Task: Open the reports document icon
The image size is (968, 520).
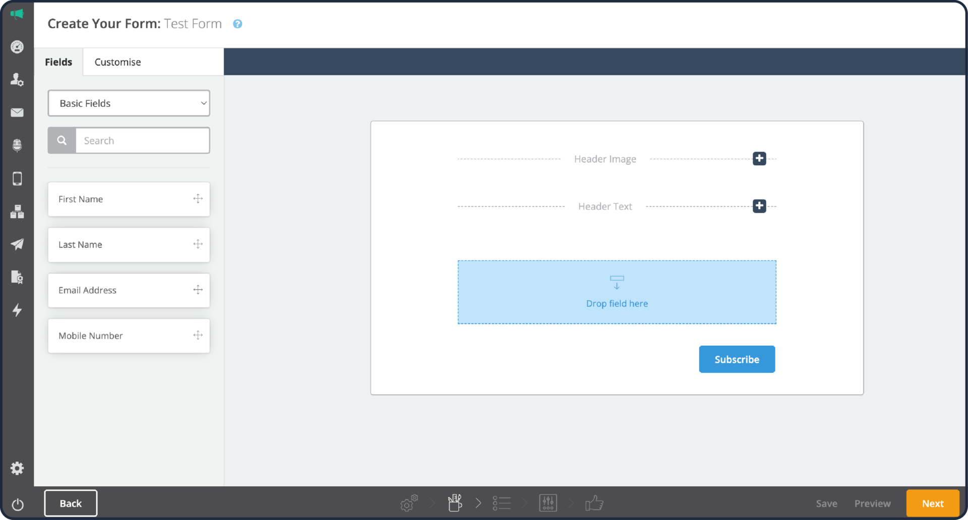Action: pyautogui.click(x=17, y=277)
